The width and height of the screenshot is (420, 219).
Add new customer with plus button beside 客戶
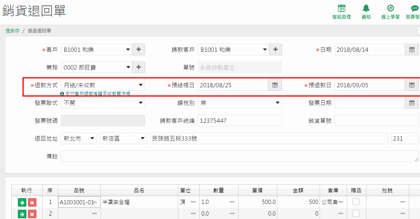(138, 49)
